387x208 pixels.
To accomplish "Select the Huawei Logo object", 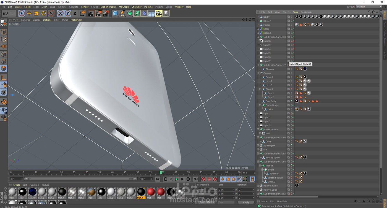I will coord(270,190).
